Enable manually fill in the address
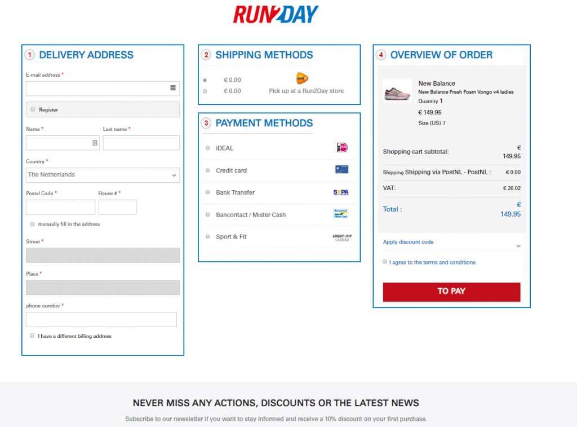The image size is (577, 427). (x=32, y=224)
